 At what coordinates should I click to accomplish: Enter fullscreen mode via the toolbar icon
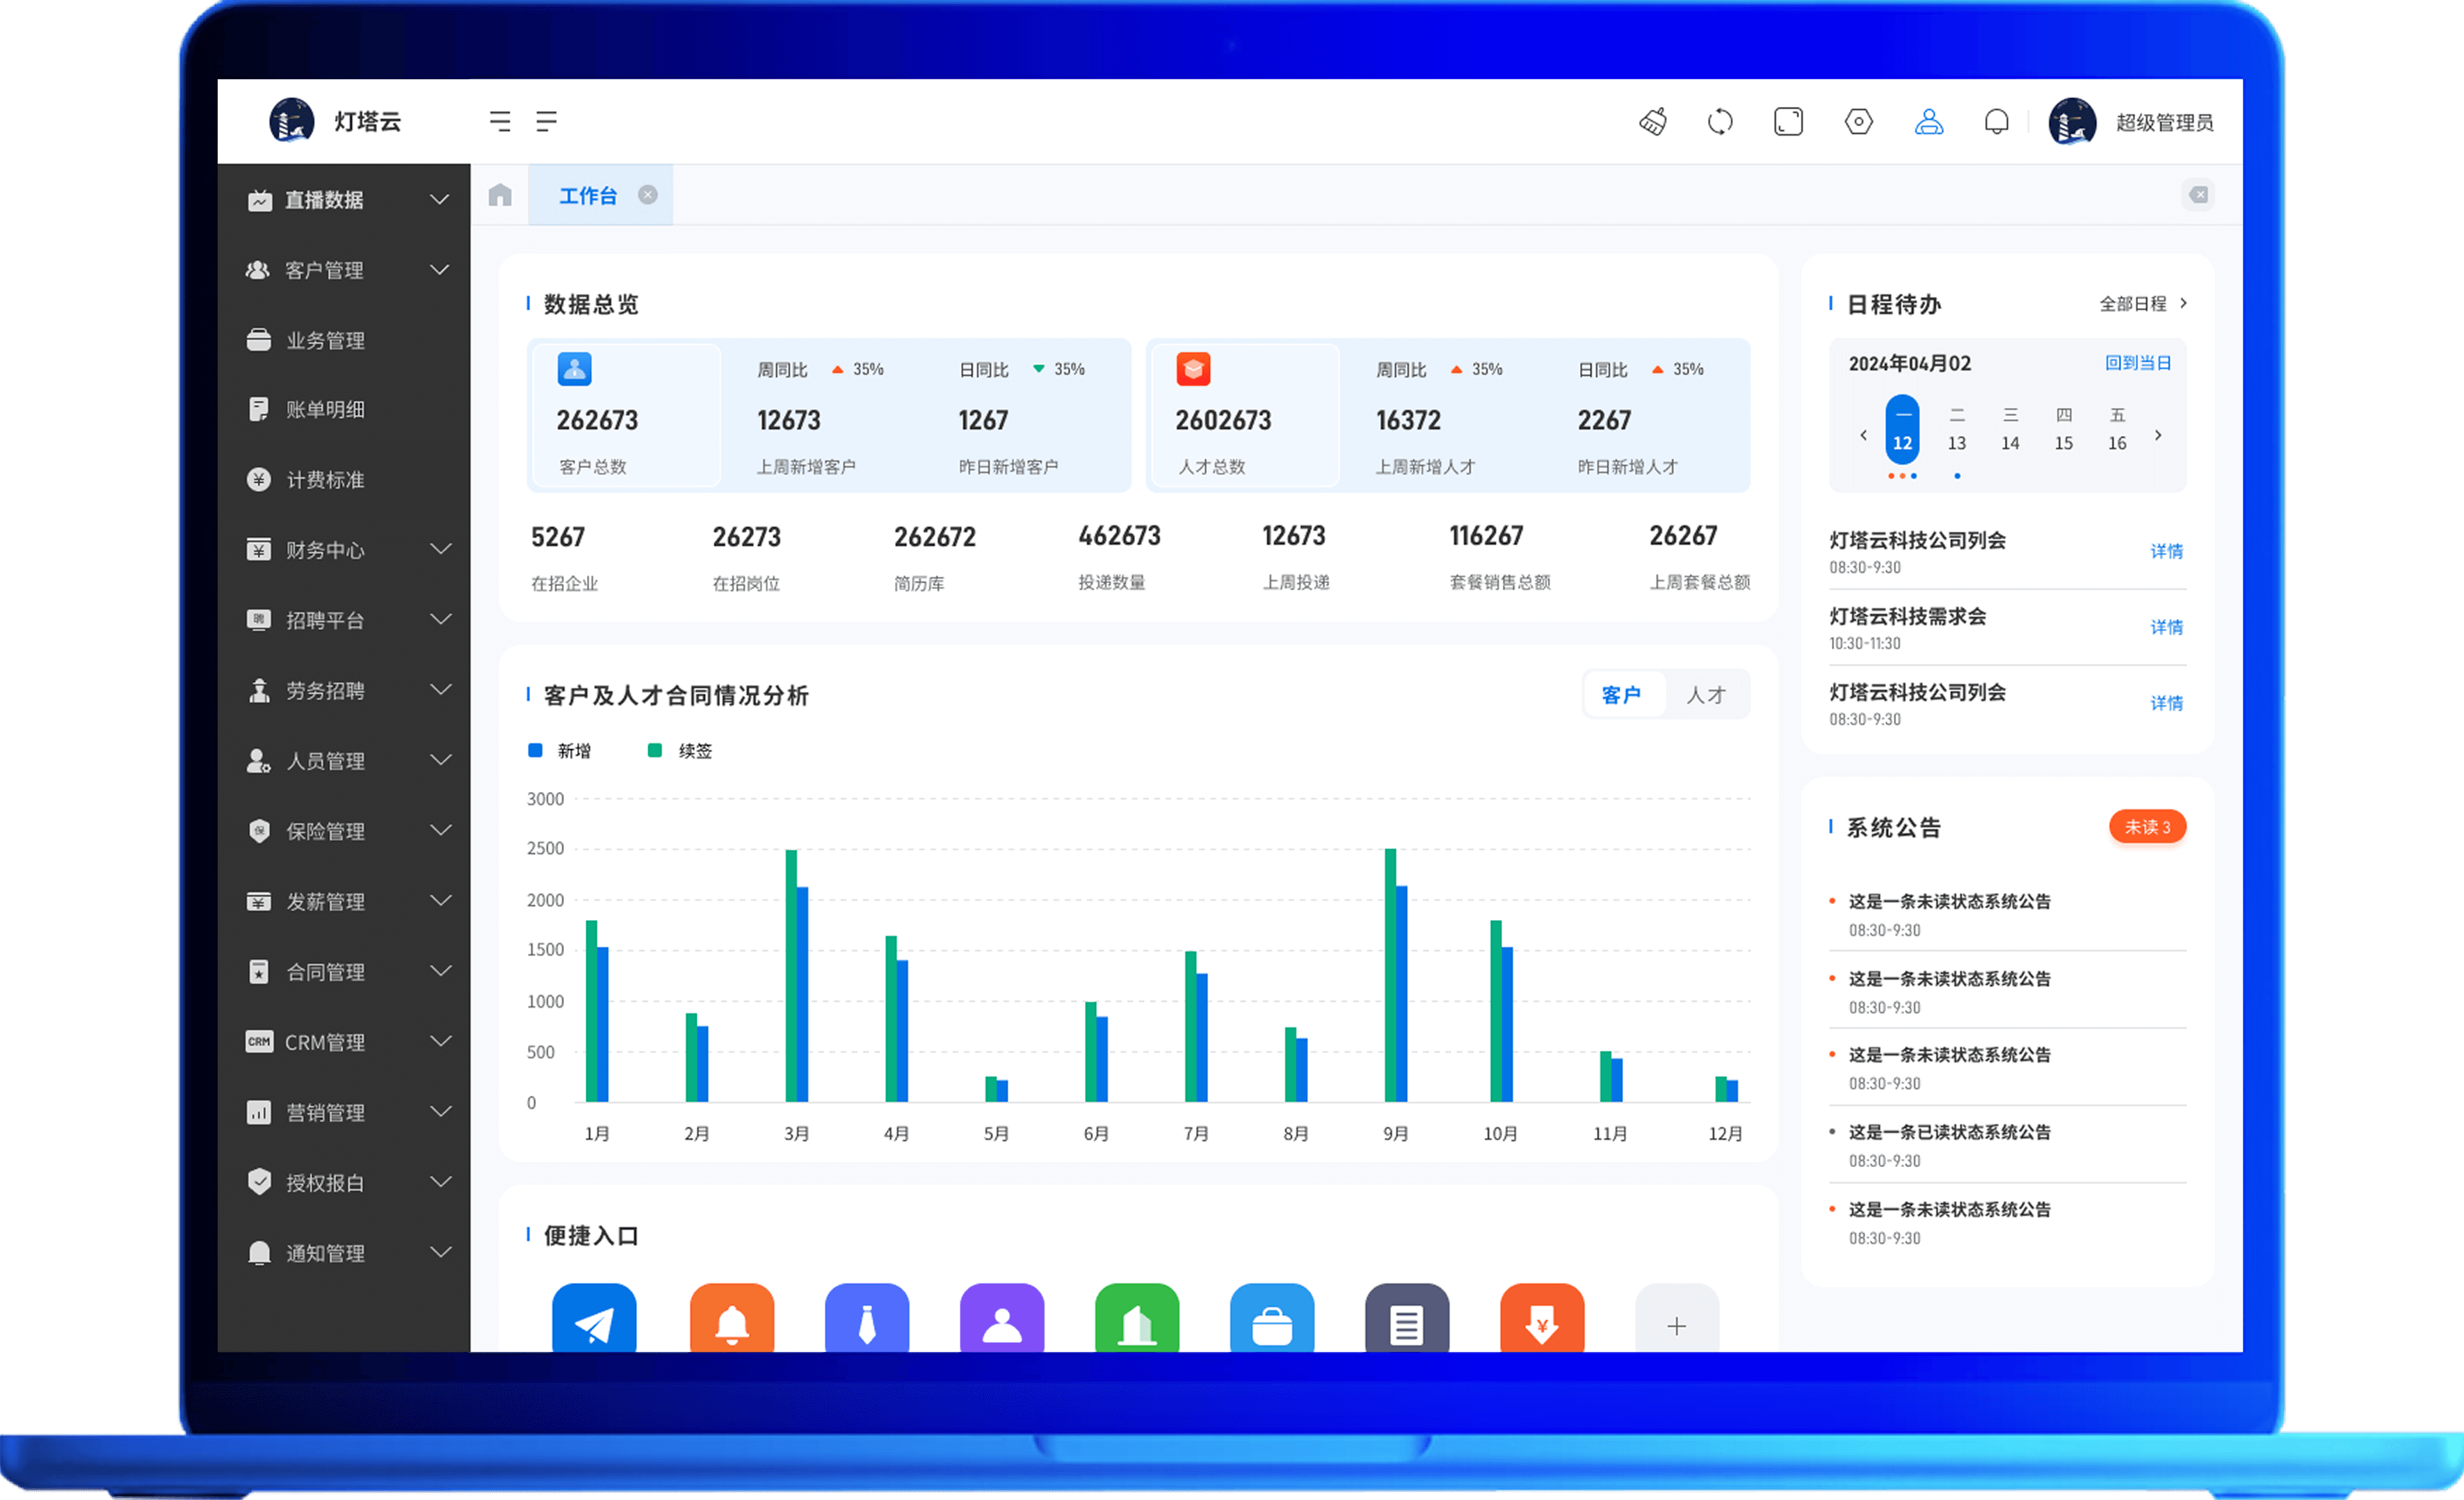tap(1789, 121)
